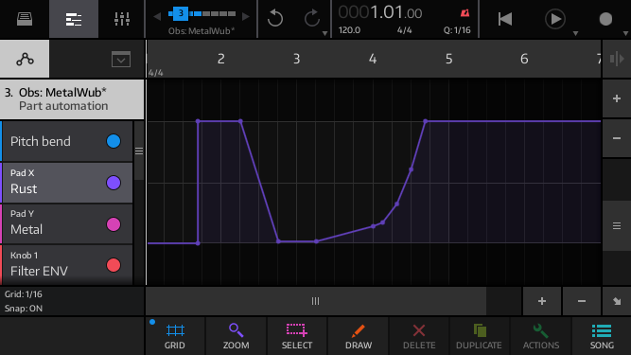Click the bar 2 ruler marker

coord(221,59)
